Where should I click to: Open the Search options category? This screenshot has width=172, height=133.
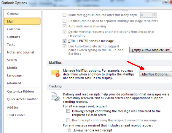coord(12,60)
